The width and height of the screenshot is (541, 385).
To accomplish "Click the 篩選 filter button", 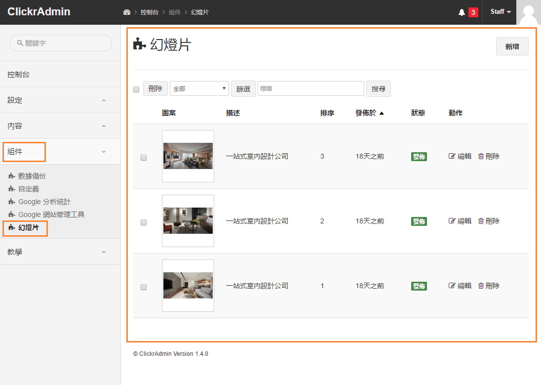I will click(243, 89).
